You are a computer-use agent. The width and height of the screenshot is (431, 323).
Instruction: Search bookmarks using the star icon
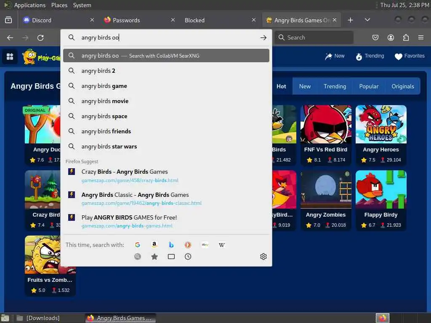(x=154, y=257)
